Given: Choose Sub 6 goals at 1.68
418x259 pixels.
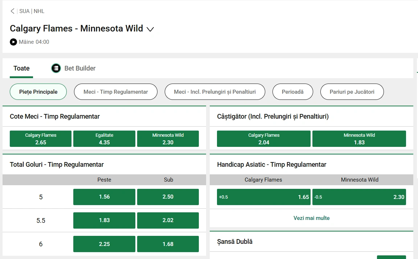Looking at the screenshot, I should point(168,244).
